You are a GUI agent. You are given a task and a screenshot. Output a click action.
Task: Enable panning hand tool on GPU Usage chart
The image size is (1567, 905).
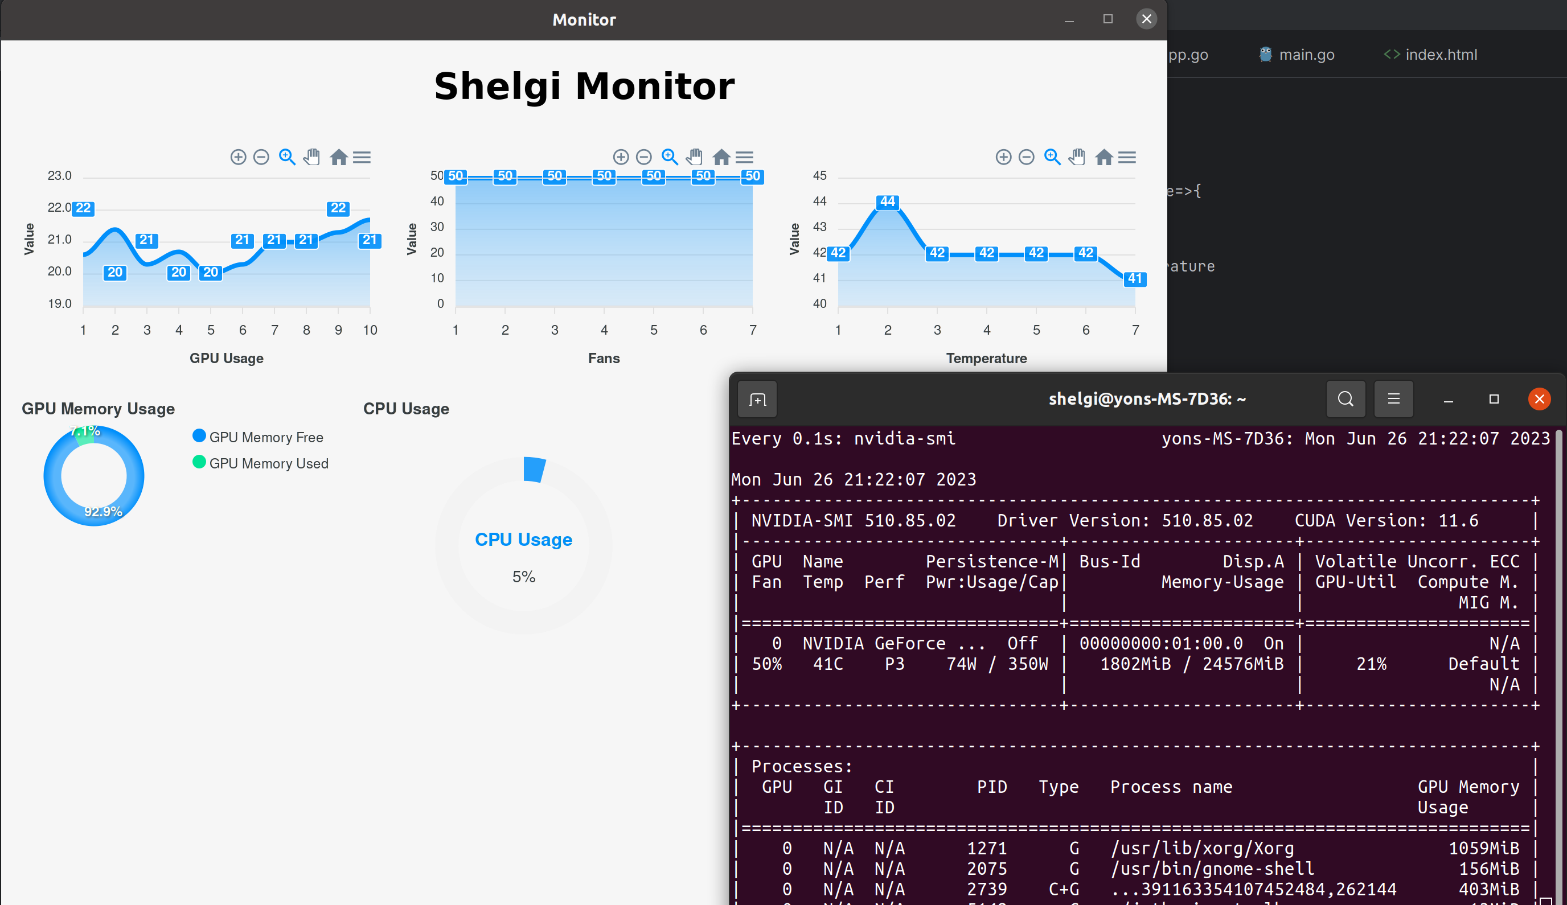tap(312, 157)
